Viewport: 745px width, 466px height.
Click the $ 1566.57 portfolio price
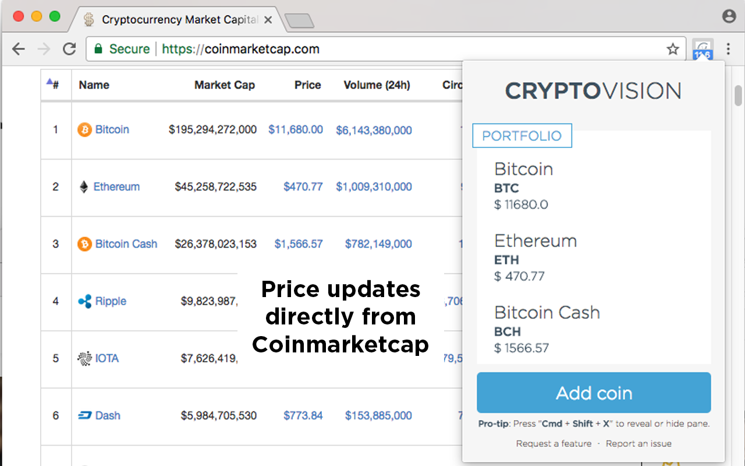521,348
